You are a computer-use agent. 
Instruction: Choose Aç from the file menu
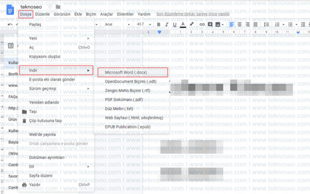coord(56,48)
